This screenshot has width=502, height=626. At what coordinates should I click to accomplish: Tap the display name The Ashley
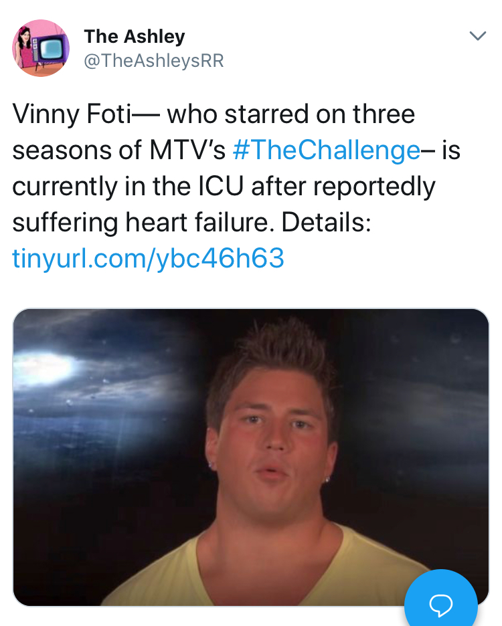[x=135, y=36]
